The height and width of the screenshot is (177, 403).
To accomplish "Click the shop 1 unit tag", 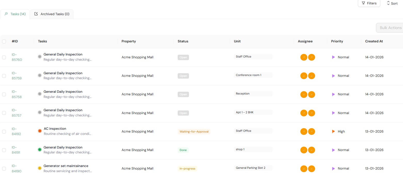I will coord(253,149).
